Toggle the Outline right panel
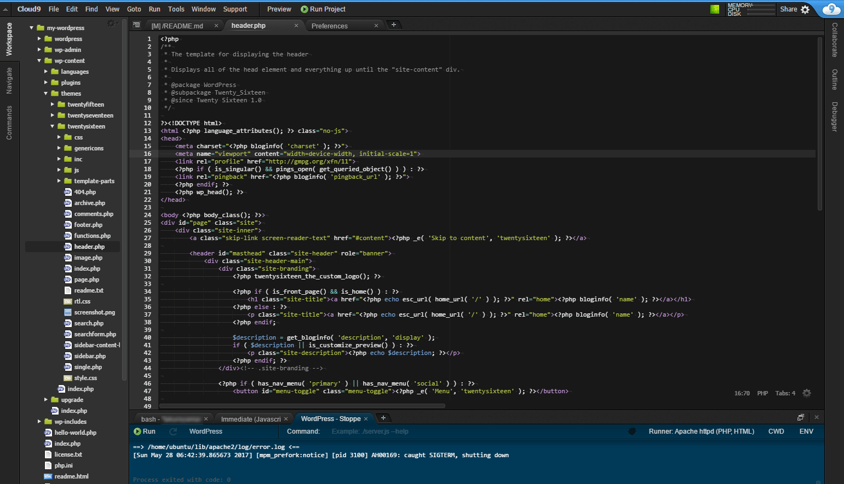 tap(835, 80)
